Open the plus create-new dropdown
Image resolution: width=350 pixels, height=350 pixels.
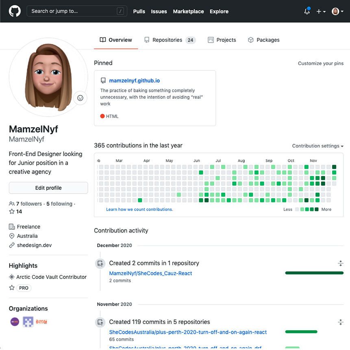321,11
